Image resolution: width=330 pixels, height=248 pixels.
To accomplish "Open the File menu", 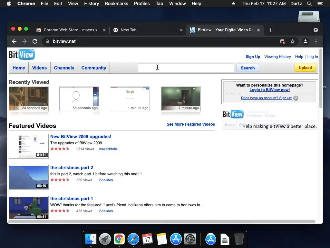I will [44, 4].
